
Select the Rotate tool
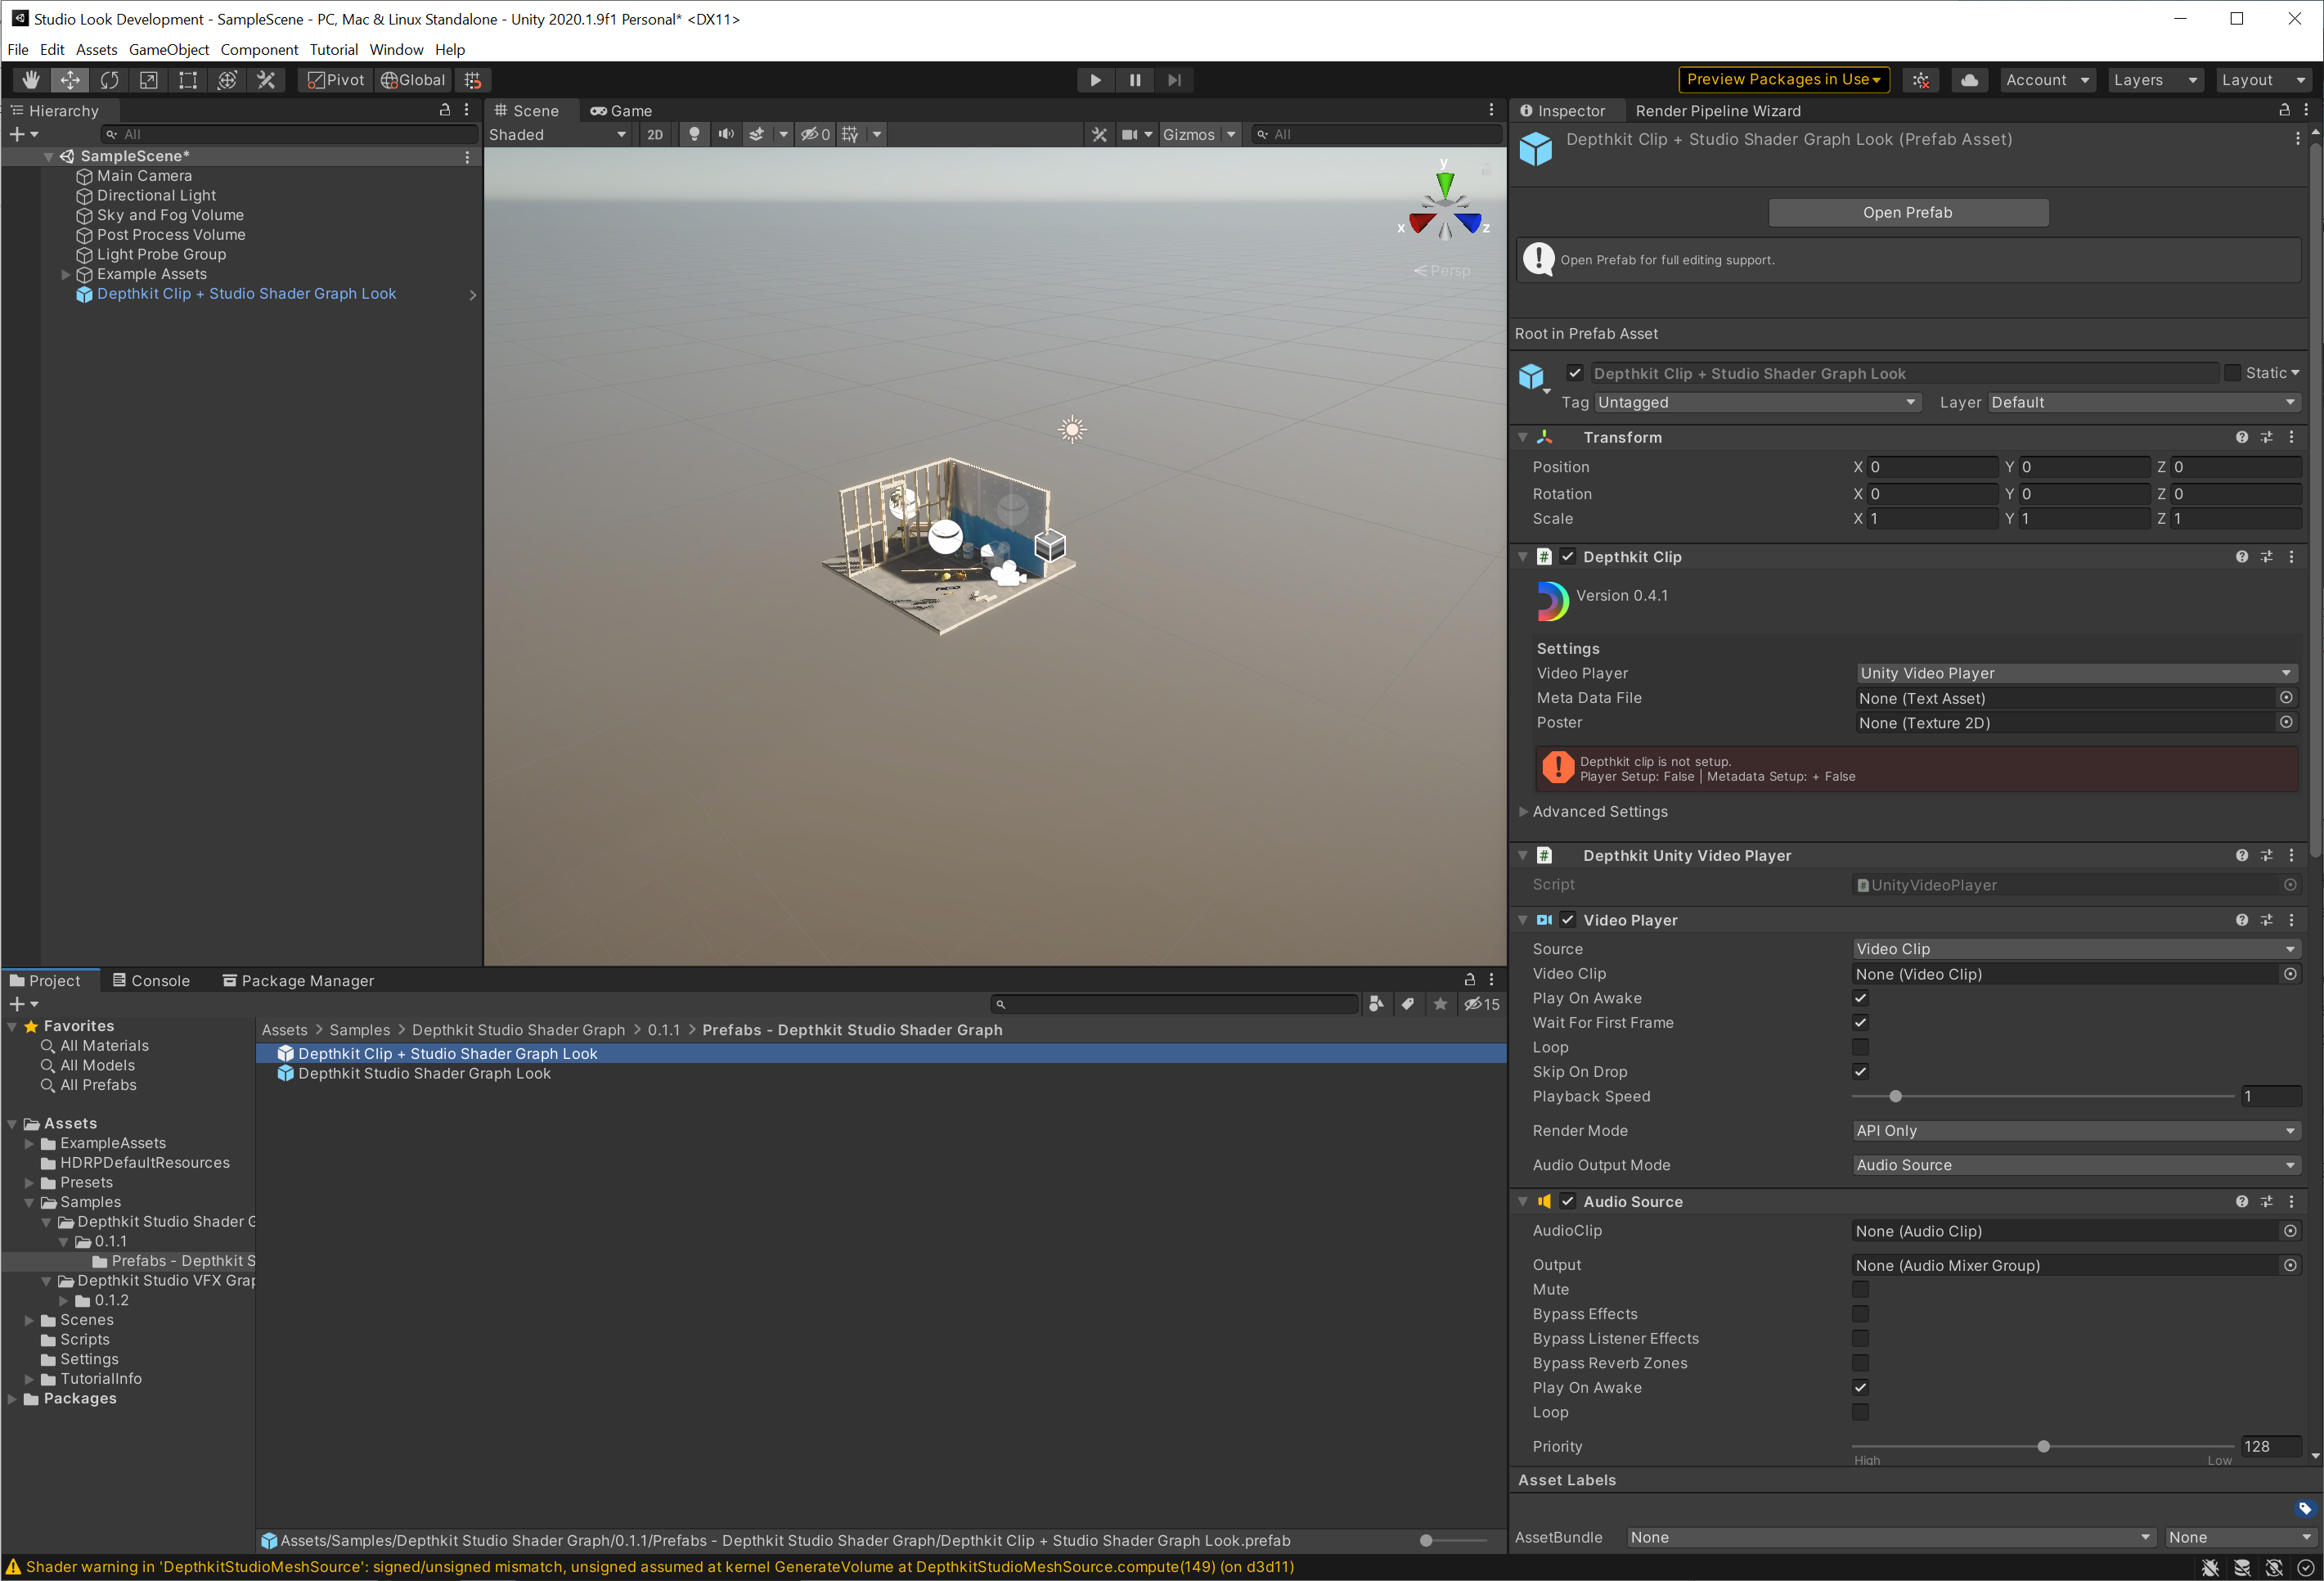(x=109, y=80)
